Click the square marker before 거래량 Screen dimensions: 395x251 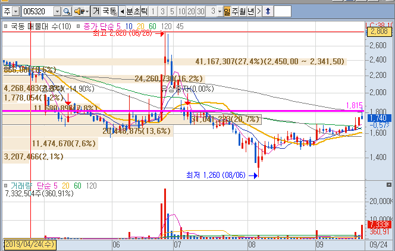[6, 186]
